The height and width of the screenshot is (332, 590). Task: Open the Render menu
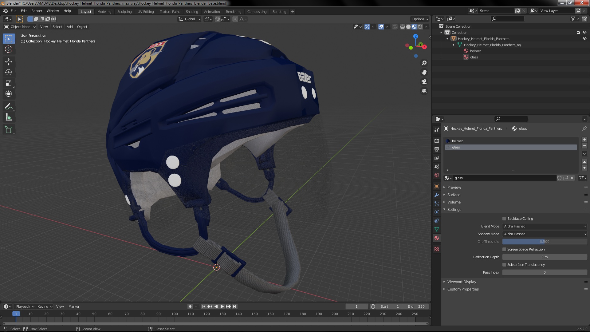37,11
